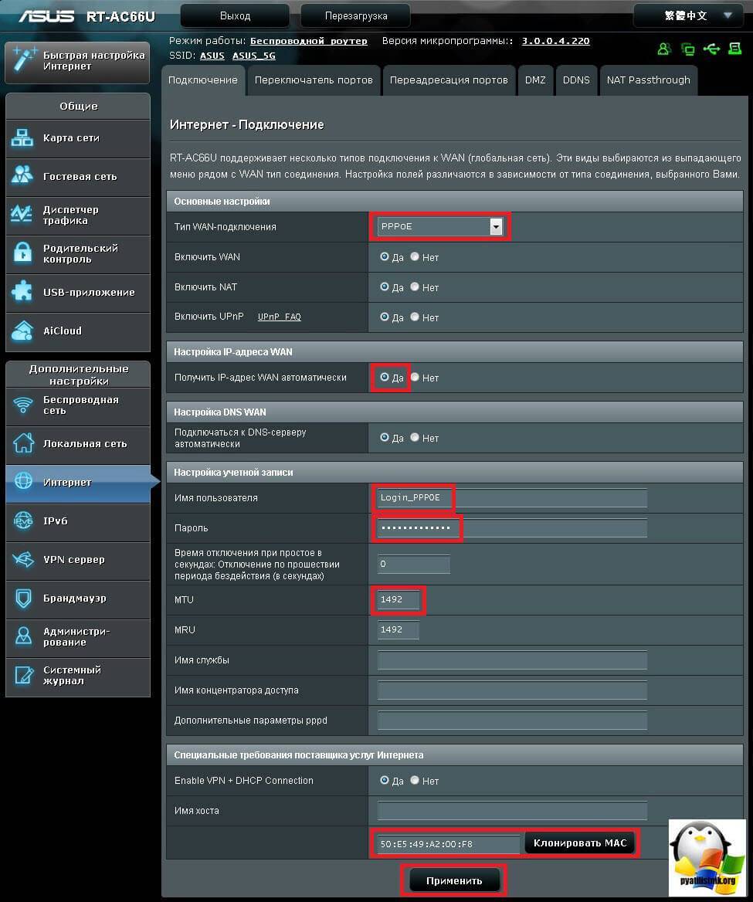
Task: Open the firmware version 3.0.0.4.220 link
Action: pos(556,41)
